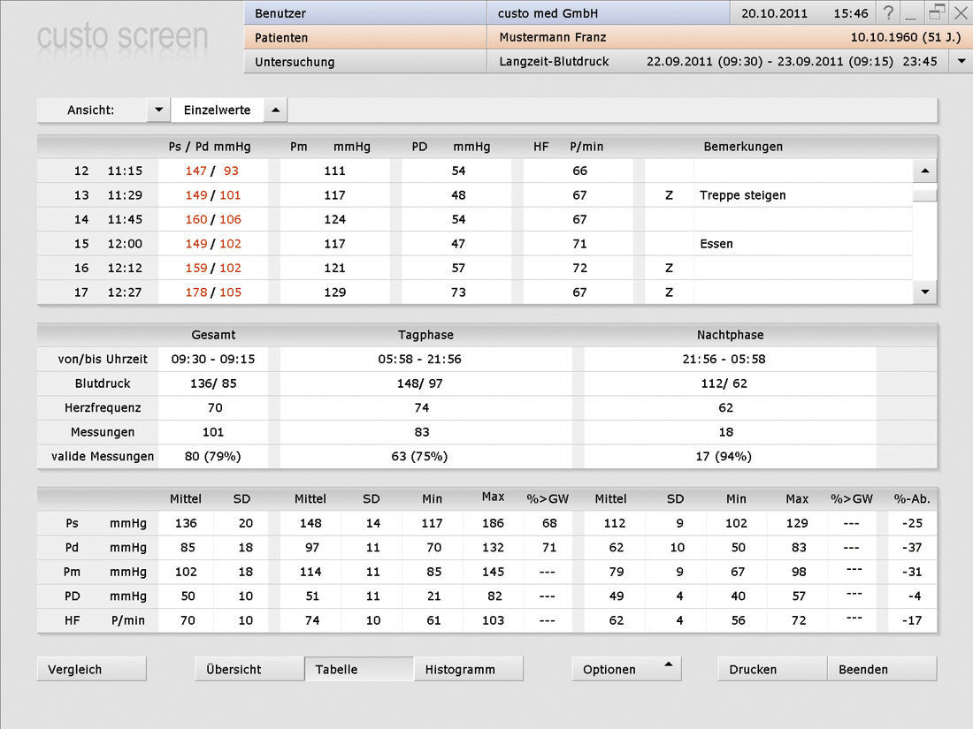Click the Langzeit-Blutdruck examination label
The width and height of the screenshot is (973, 729).
tap(554, 61)
